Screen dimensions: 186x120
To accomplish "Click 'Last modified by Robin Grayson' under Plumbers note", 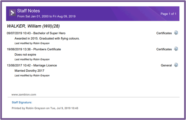I will 32,60.
